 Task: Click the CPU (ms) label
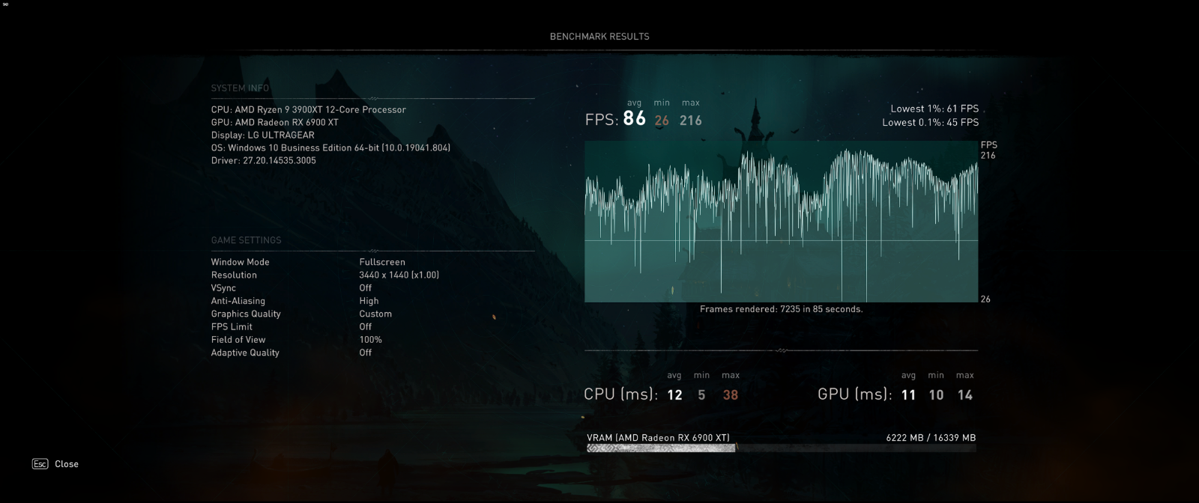[621, 394]
